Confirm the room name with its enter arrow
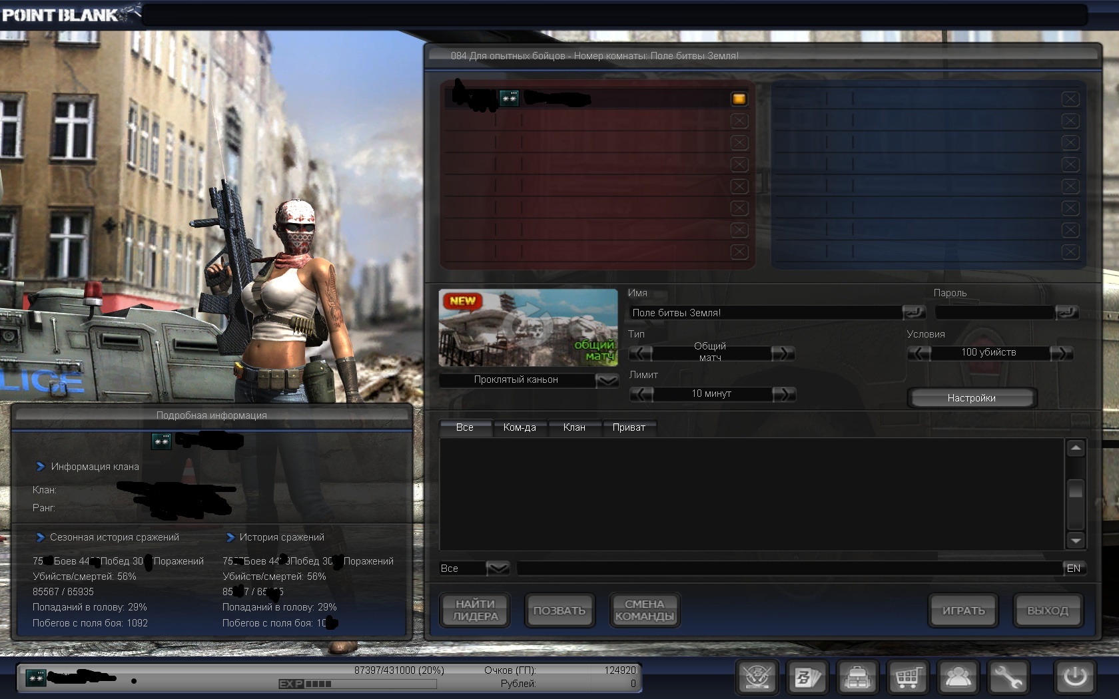Viewport: 1119px width, 699px height. tap(914, 312)
